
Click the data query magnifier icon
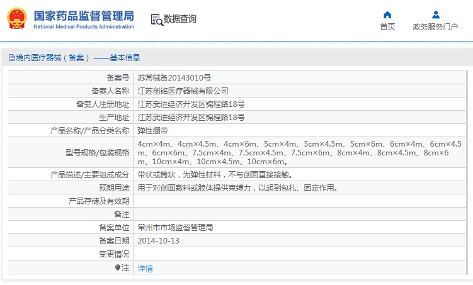157,20
